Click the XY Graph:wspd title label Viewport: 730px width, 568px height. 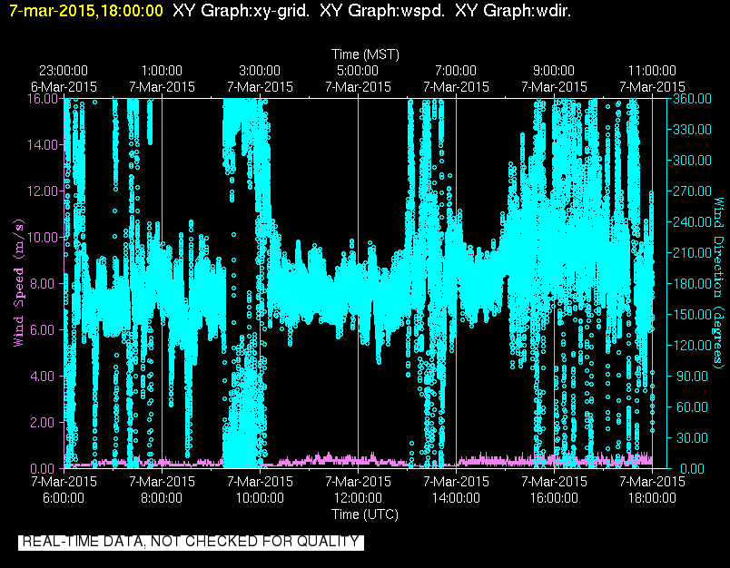click(x=382, y=11)
